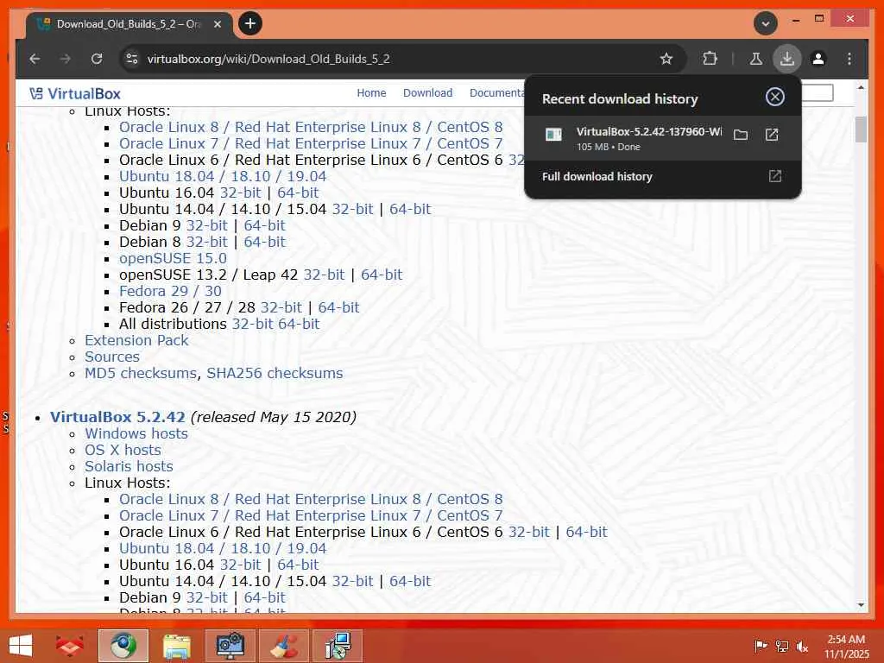Open Fedora 26 / 27 / 28 64-bit link
The image size is (884, 663).
338,308
